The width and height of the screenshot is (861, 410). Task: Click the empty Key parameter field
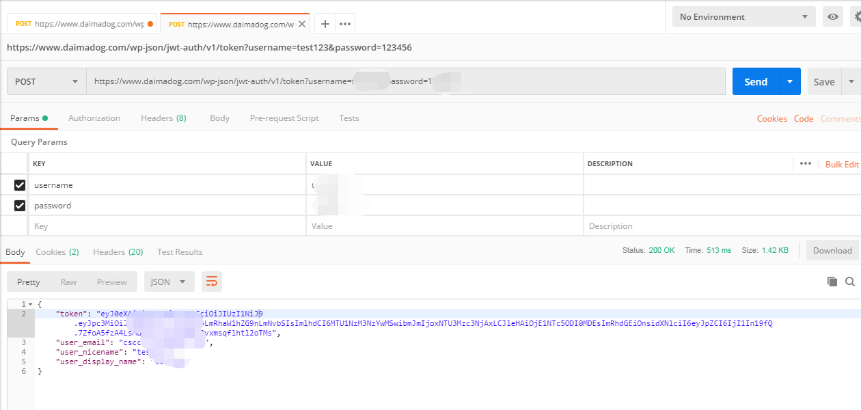coord(167,226)
